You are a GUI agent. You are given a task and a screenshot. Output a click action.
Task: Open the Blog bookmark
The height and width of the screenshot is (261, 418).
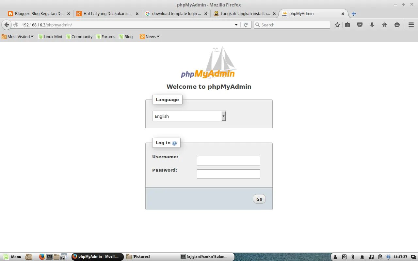tap(126, 37)
